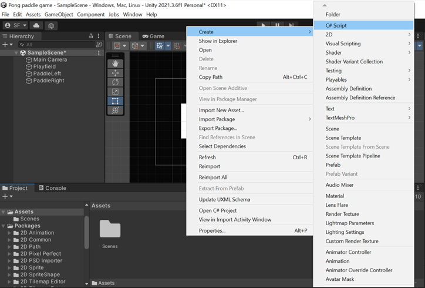Switch to the Console tab
The width and height of the screenshot is (425, 288).
tap(53, 188)
